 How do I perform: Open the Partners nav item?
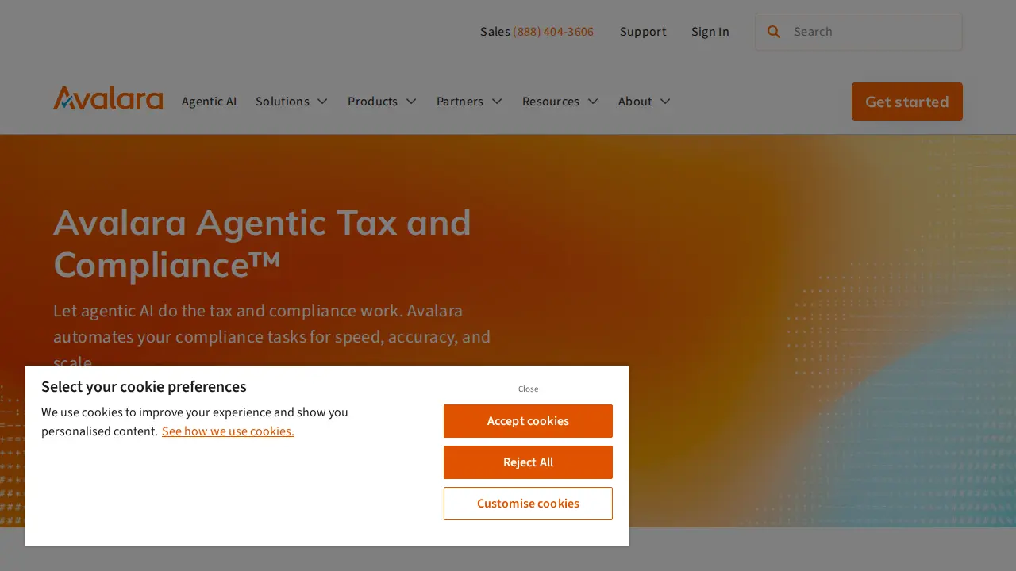point(460,102)
